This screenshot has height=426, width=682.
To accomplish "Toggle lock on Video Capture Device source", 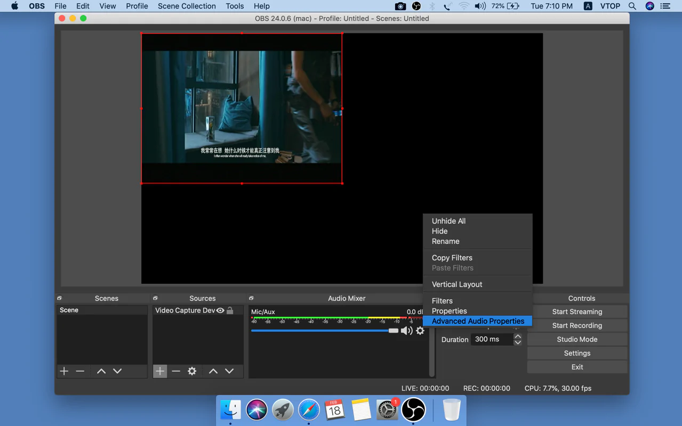I will coord(230,310).
